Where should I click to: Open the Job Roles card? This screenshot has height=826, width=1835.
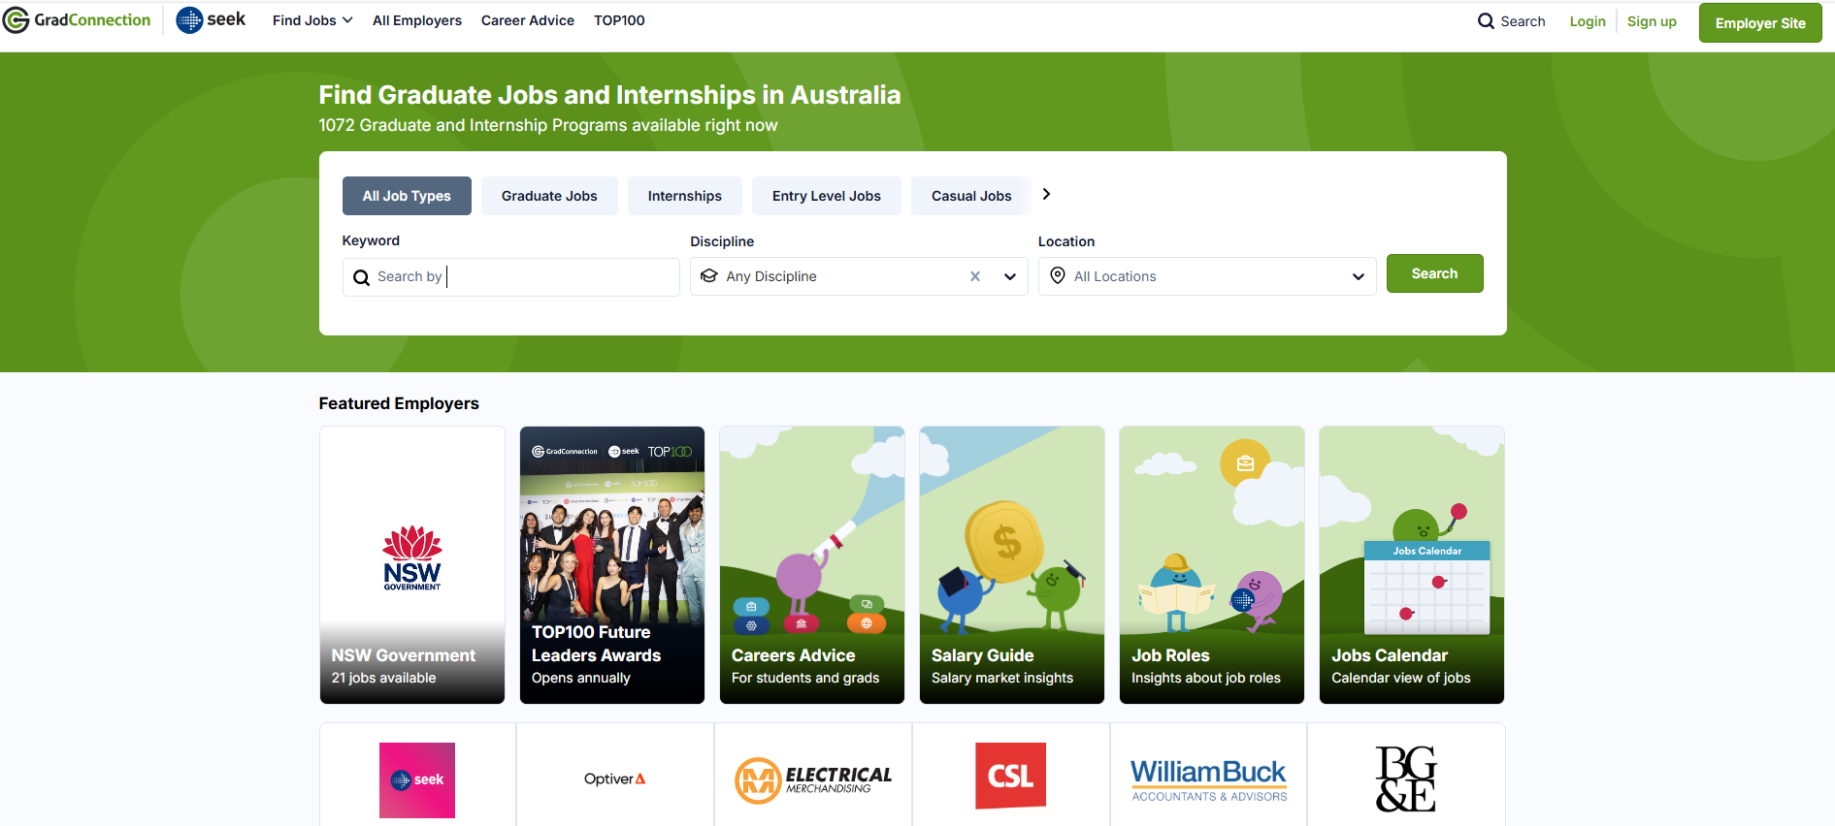coord(1212,565)
